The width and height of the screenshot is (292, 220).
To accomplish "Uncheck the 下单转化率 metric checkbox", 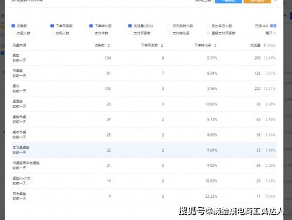I will pyautogui.click(x=91, y=26).
